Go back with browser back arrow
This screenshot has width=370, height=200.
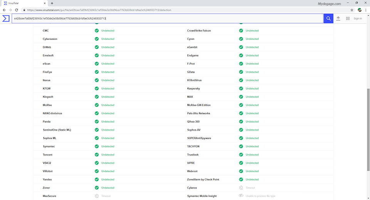[4, 10]
